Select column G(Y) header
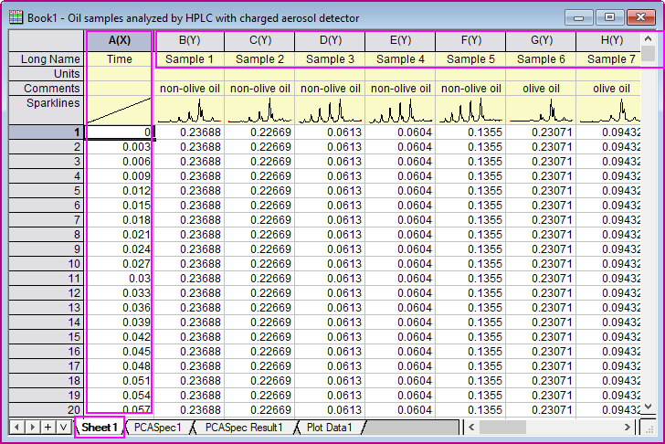 click(541, 41)
